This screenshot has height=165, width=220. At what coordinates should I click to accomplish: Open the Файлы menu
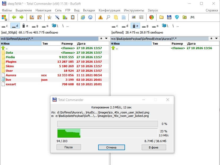pos(7,10)
